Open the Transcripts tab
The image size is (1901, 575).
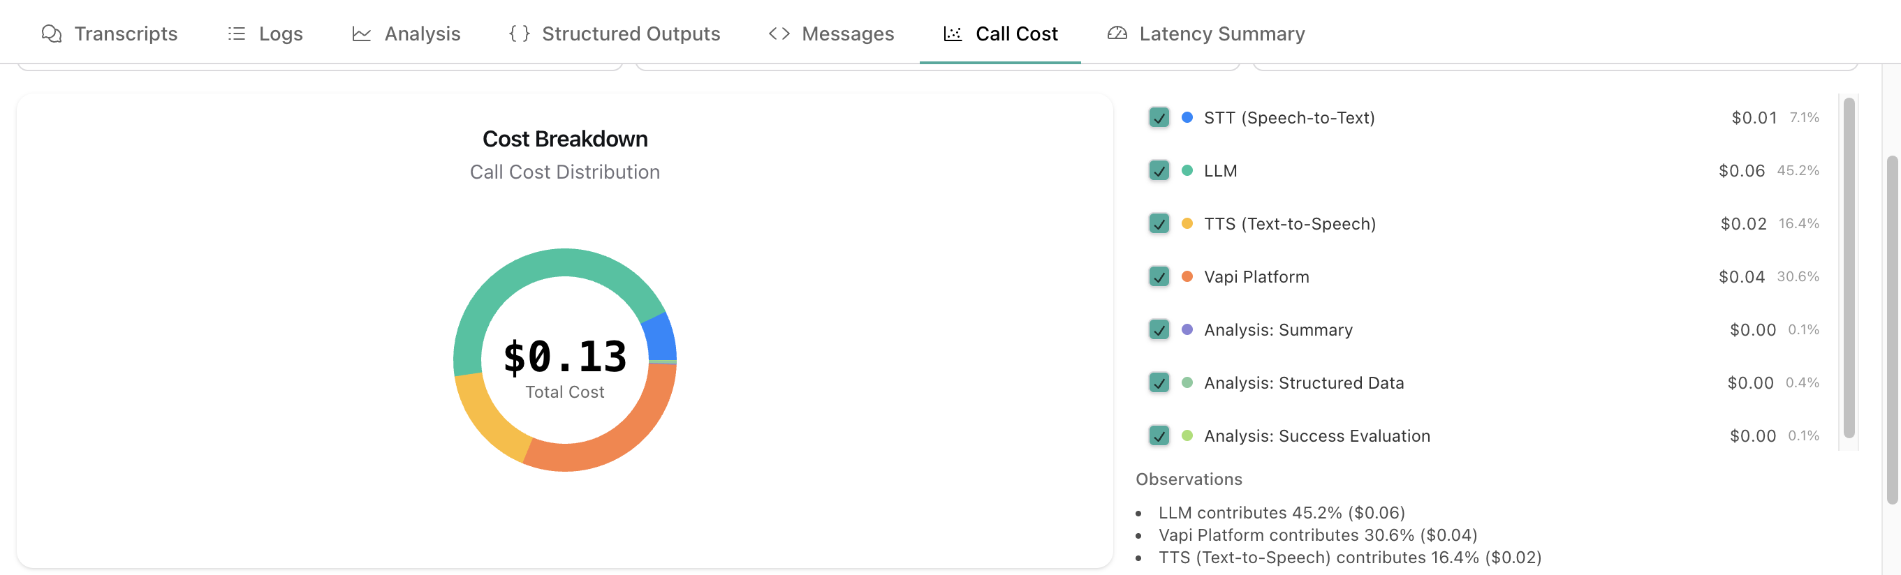(126, 34)
